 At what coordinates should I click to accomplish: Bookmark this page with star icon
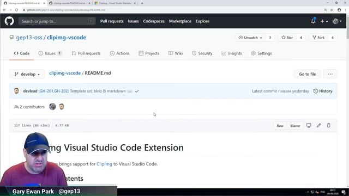point(332,10)
